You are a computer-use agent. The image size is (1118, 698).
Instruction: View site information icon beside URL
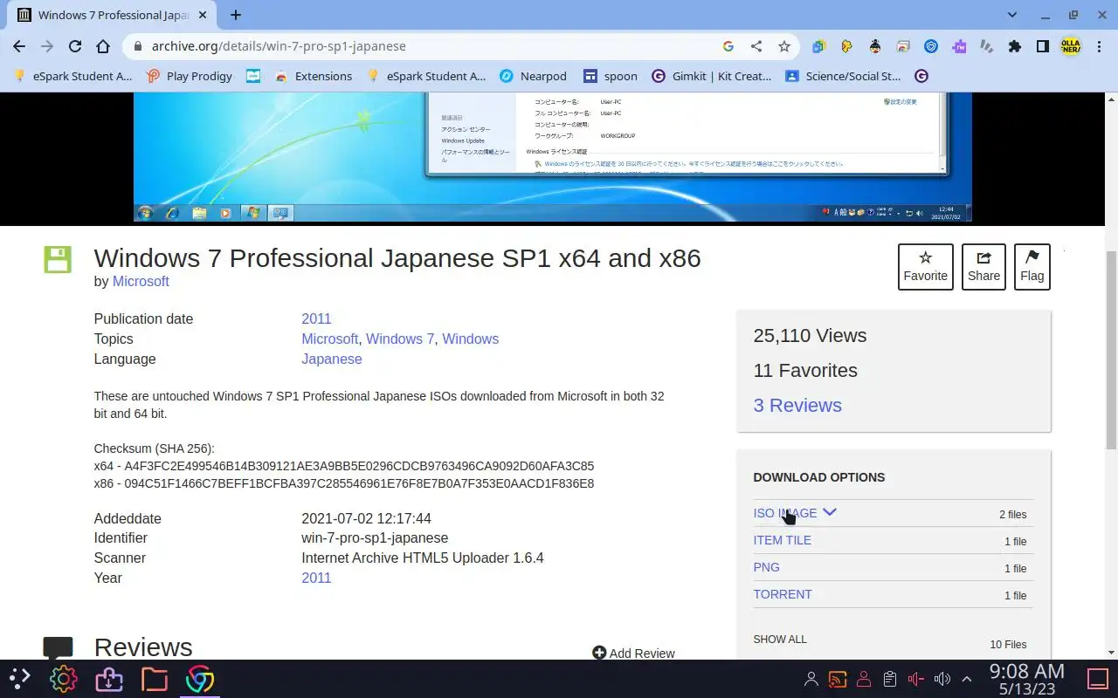pyautogui.click(x=137, y=46)
